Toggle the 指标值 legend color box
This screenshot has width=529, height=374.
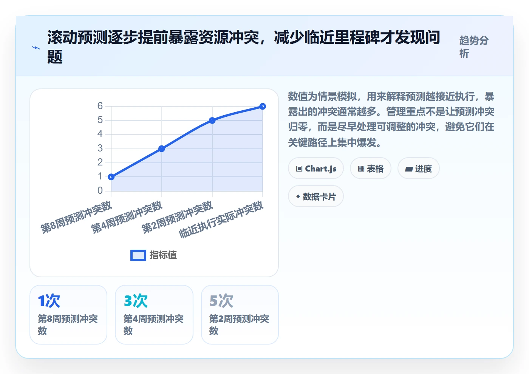pos(138,255)
